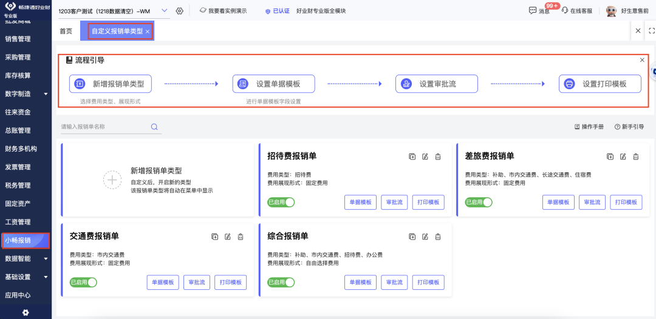Toggle 已启用 switch on 招待费报销单

281,202
